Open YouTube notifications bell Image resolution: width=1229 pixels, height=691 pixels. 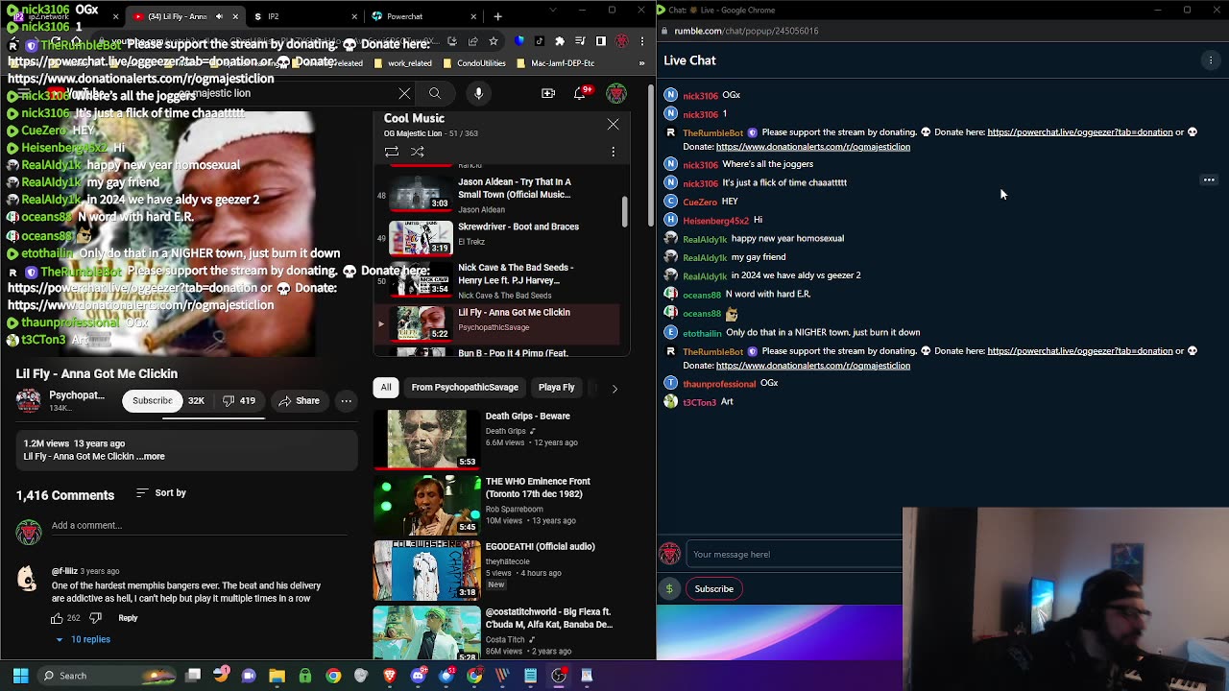580,93
